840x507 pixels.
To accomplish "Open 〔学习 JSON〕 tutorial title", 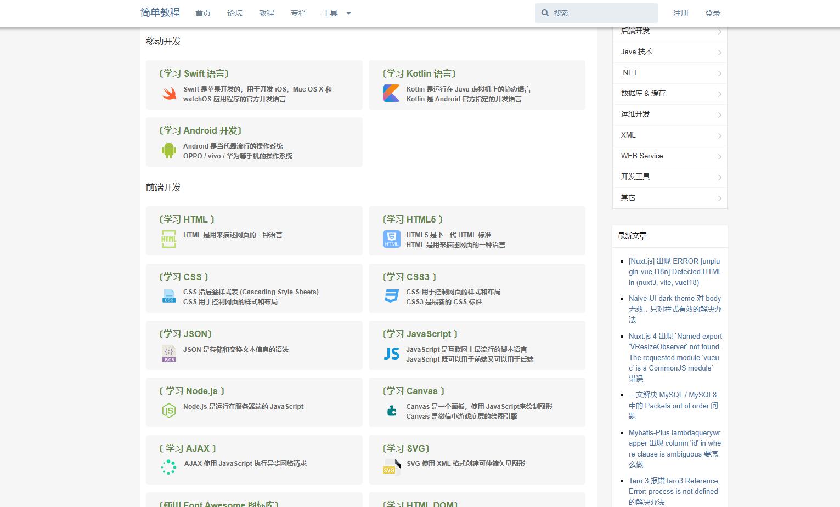I will pyautogui.click(x=185, y=334).
